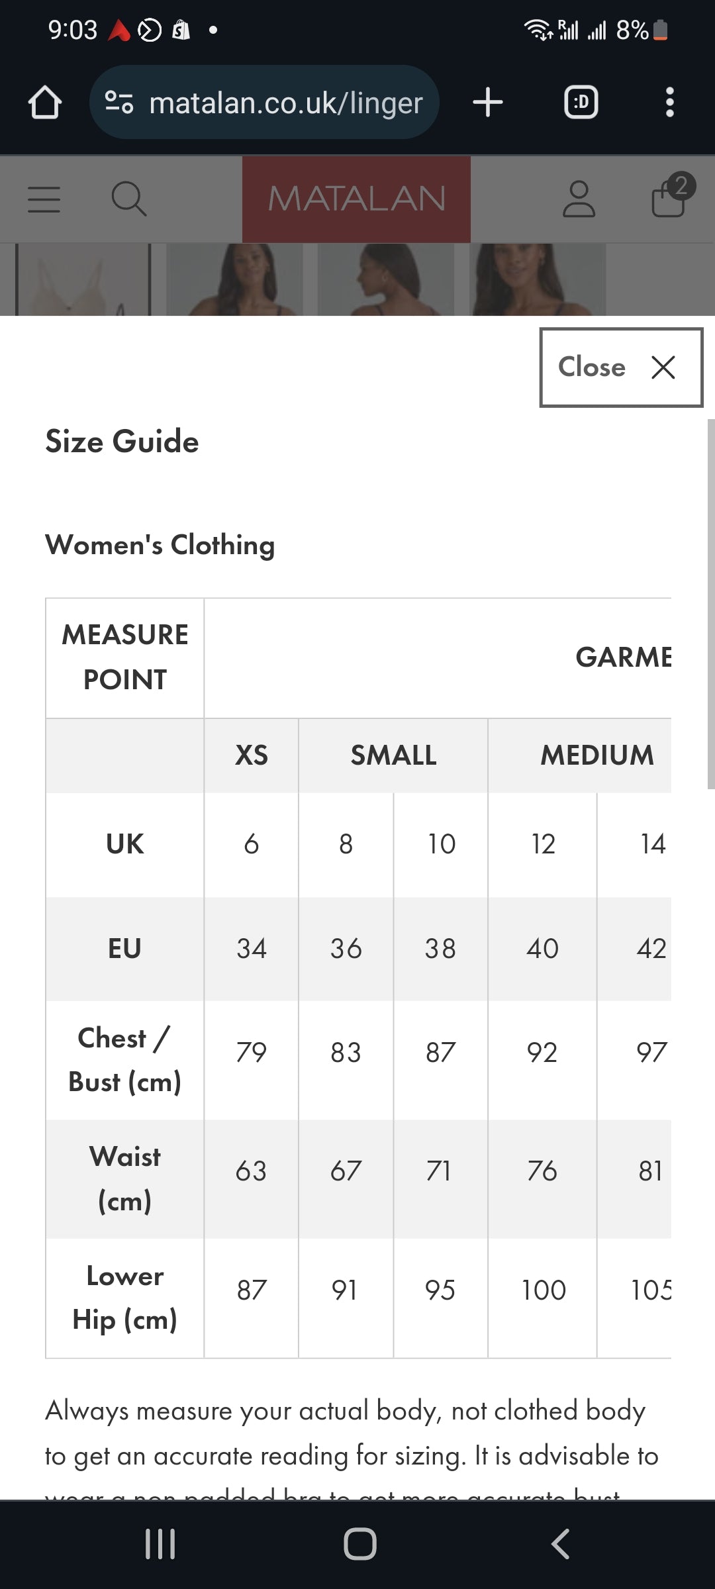Select the second model photo thumbnail
Image resolution: width=715 pixels, height=1589 pixels.
pyautogui.click(x=234, y=279)
